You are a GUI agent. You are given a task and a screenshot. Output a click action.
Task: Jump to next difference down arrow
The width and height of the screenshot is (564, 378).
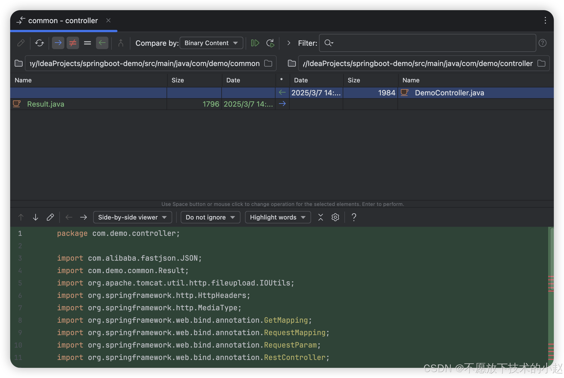click(36, 217)
